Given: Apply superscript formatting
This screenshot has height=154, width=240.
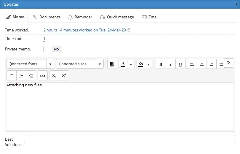Looking at the screenshot, I should (x=64, y=76).
